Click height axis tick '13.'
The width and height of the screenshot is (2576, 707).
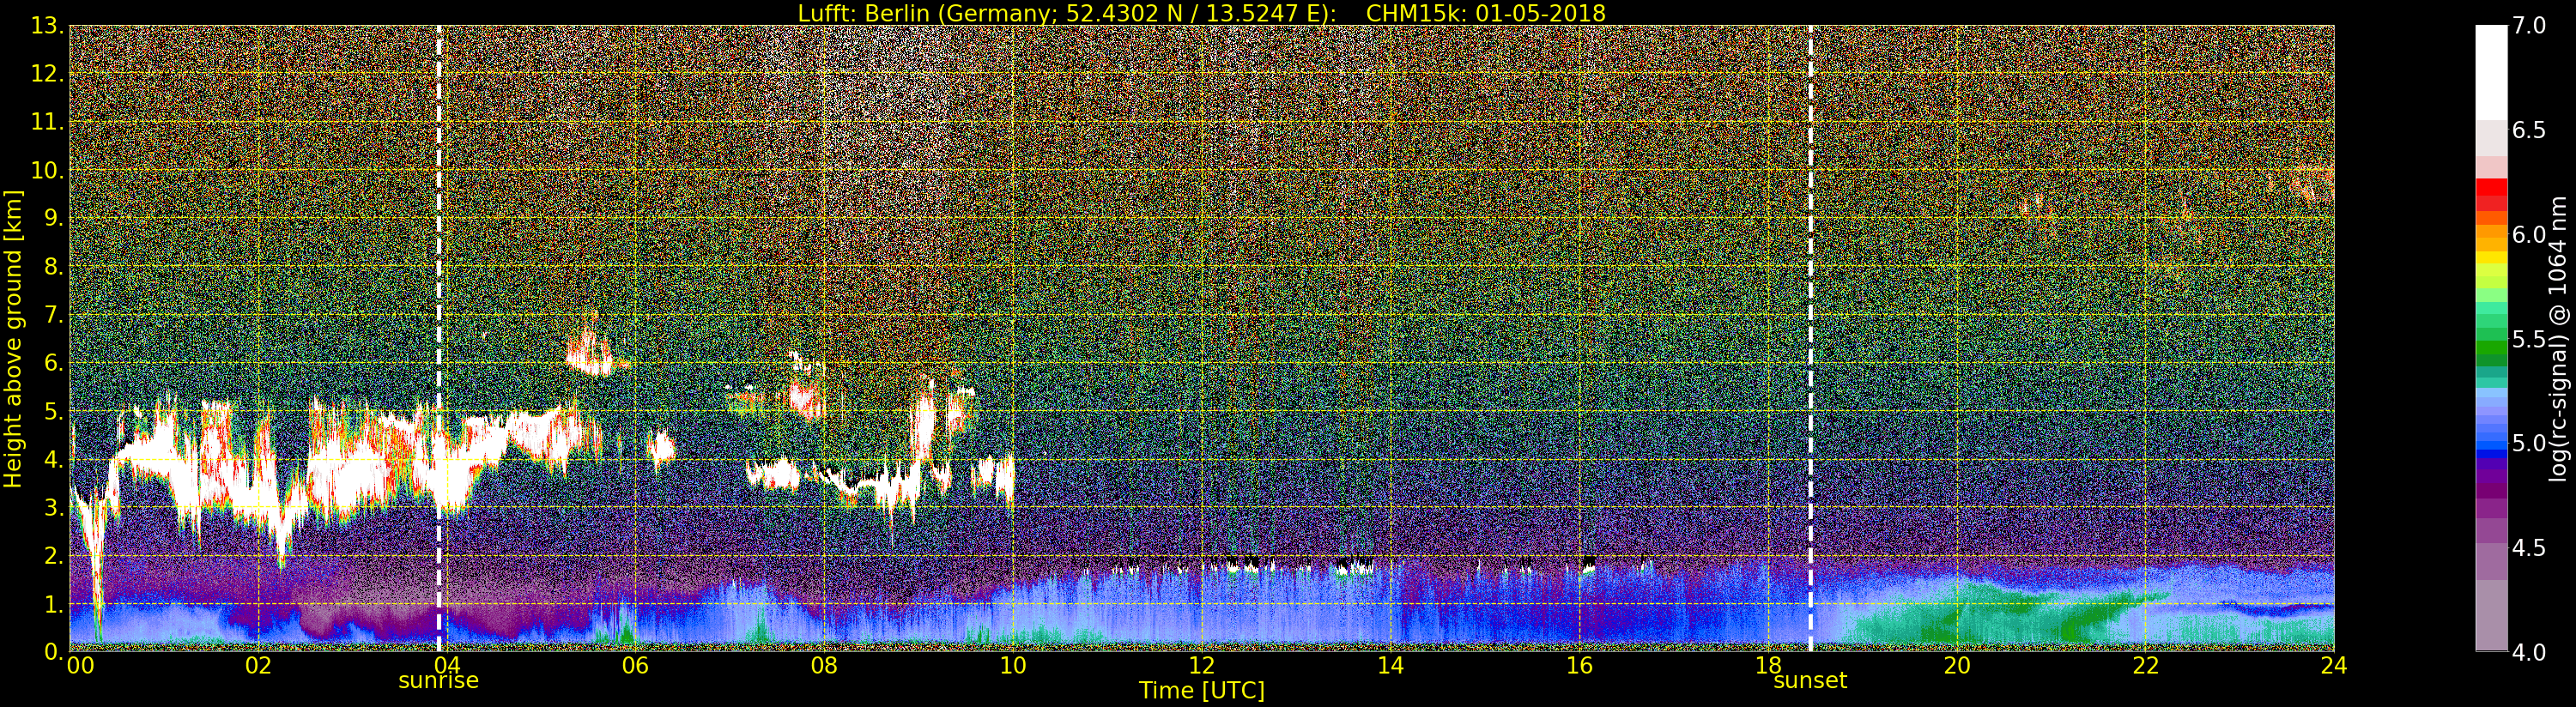coord(48,26)
